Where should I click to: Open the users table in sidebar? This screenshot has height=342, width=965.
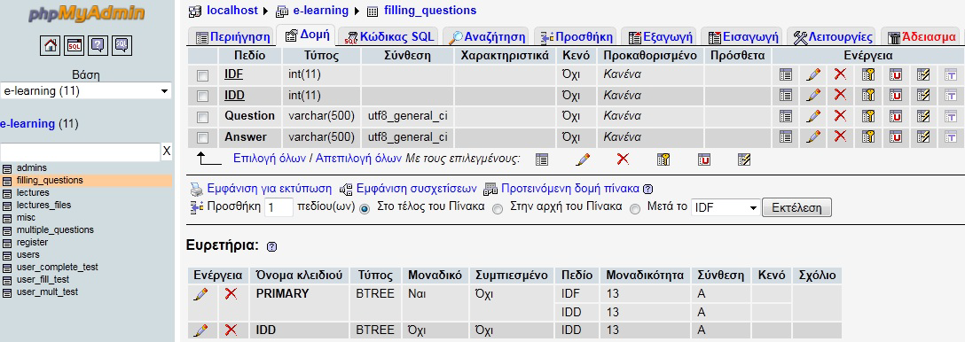(28, 254)
